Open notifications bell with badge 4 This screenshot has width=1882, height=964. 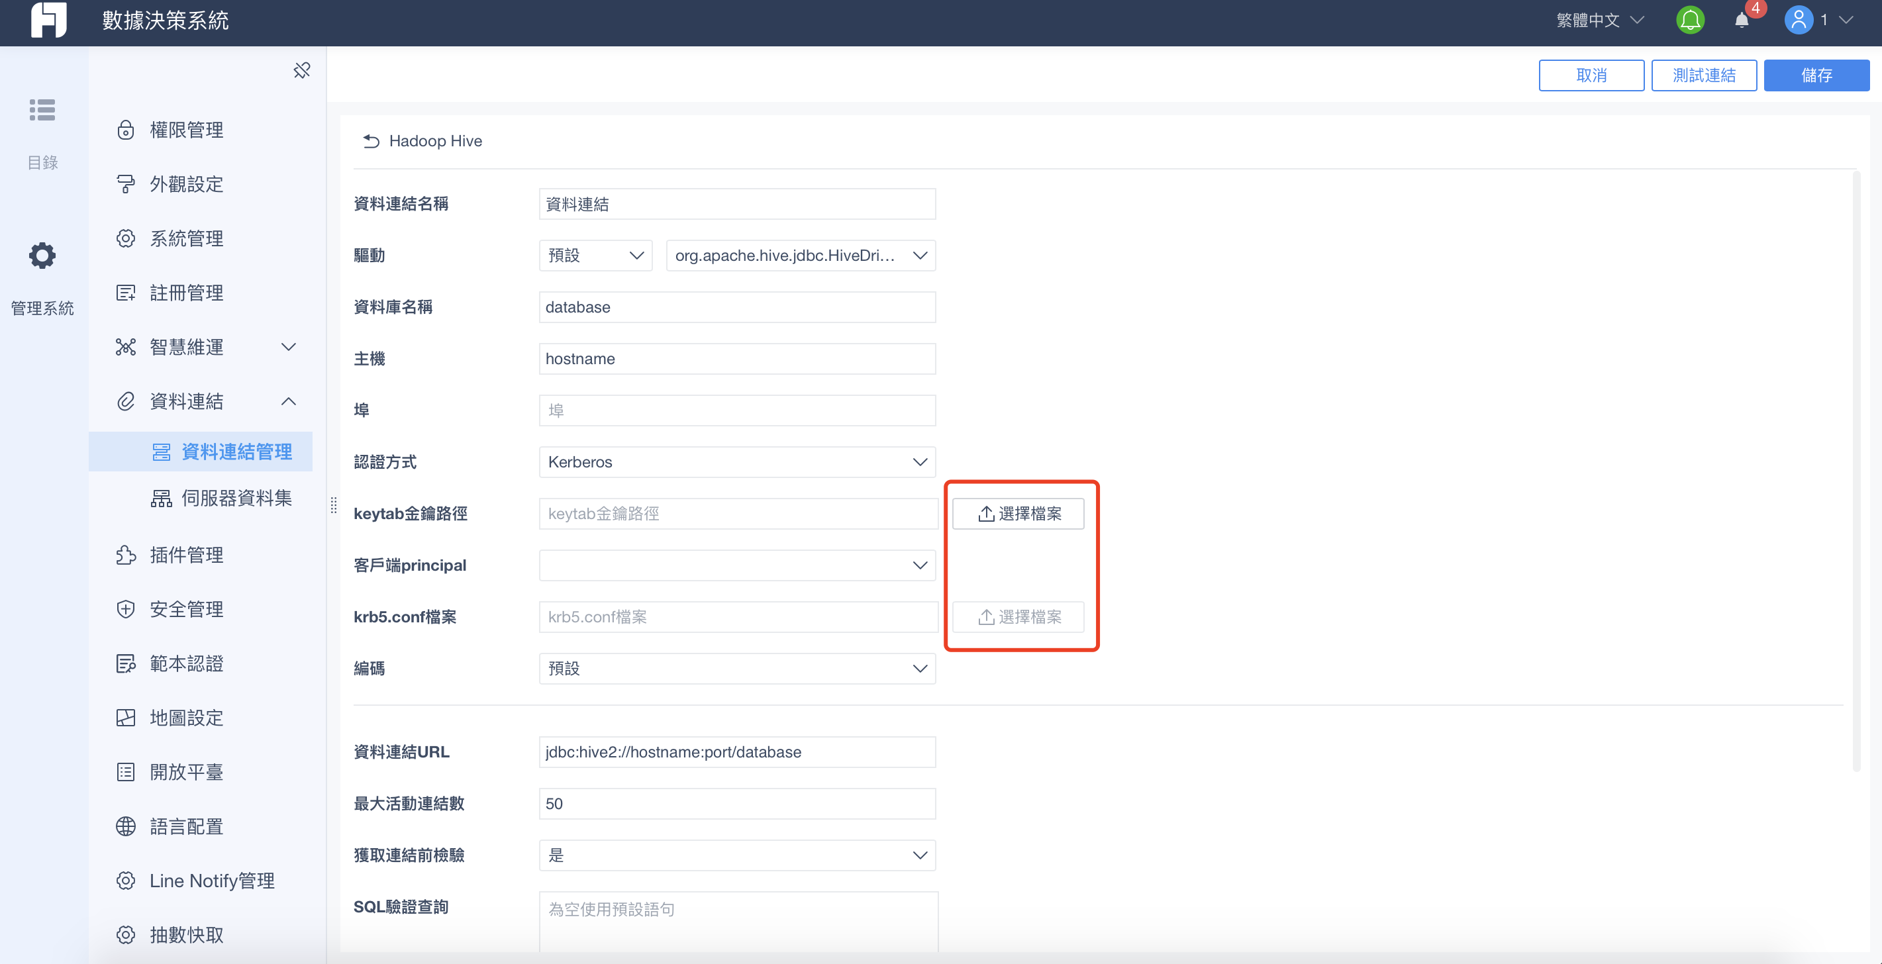[x=1742, y=20]
